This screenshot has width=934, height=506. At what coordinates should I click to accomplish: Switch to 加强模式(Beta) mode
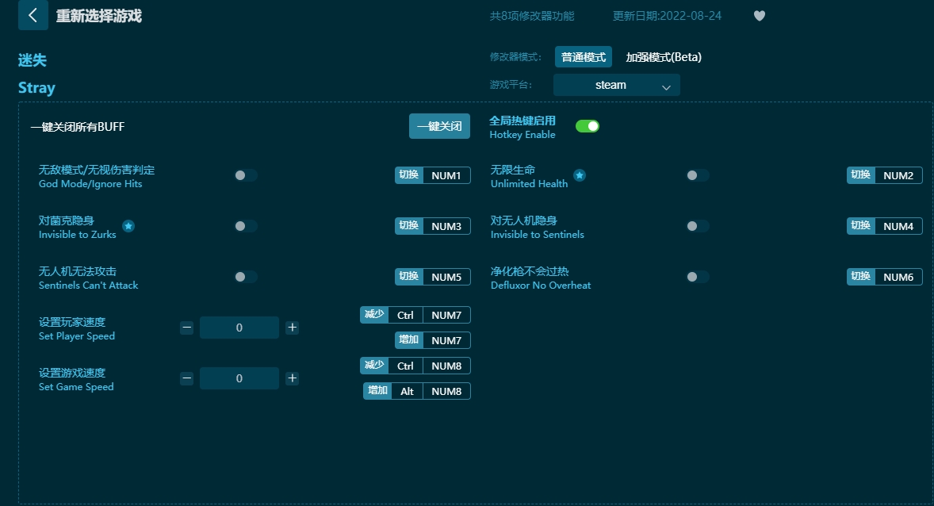pos(664,57)
